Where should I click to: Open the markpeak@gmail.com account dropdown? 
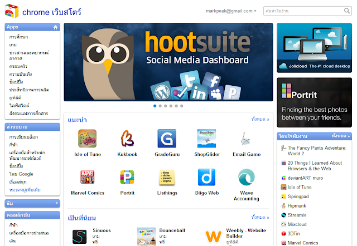231,11
